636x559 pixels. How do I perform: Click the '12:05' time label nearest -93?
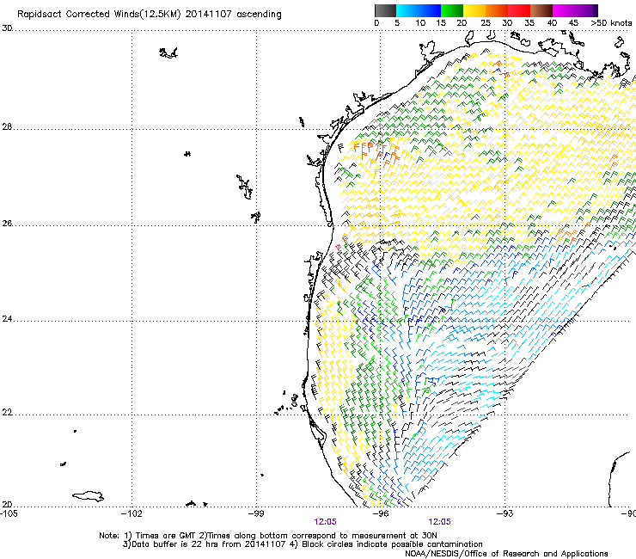pos(440,522)
